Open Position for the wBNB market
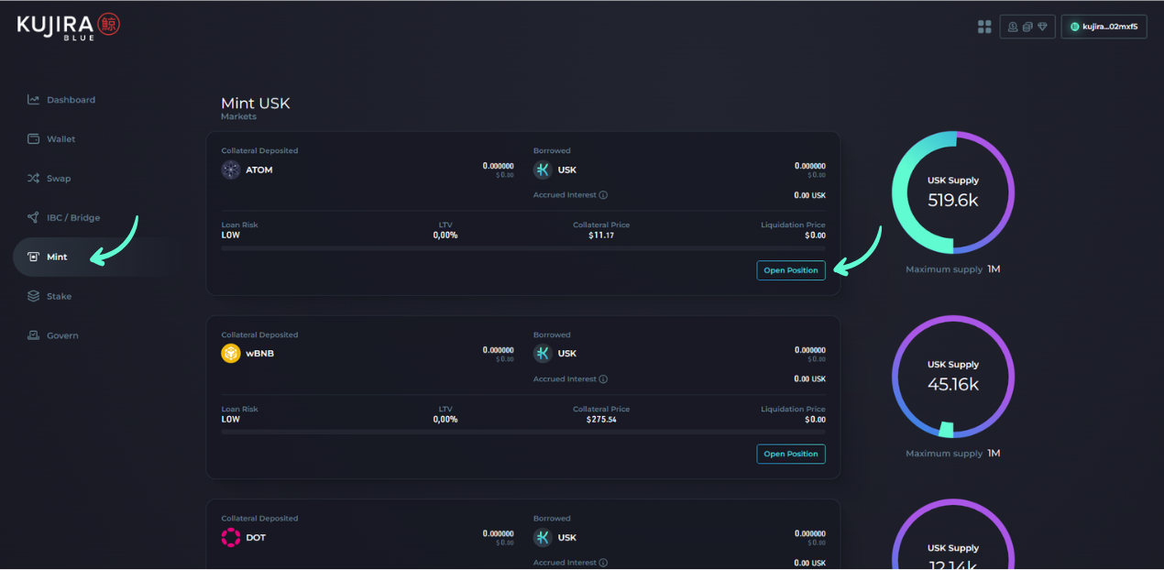The image size is (1164, 570). (x=791, y=454)
